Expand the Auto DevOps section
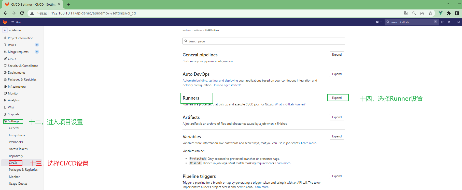Image resolution: width=462 pixels, height=190 pixels. click(337, 74)
